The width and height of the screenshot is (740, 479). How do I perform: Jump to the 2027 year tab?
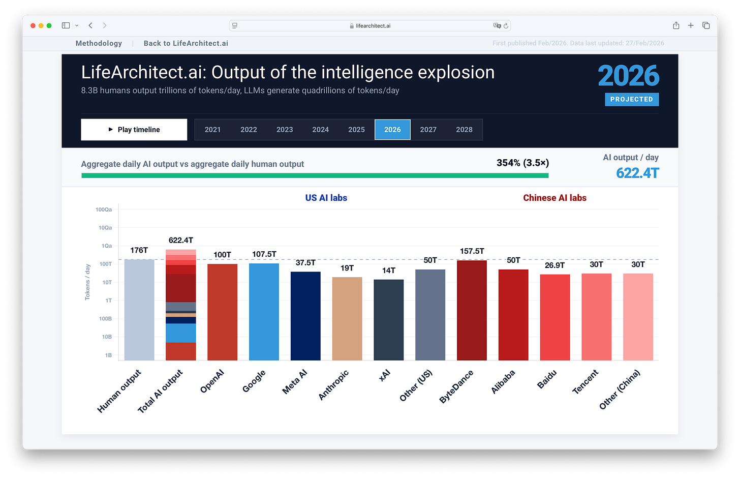click(x=428, y=130)
